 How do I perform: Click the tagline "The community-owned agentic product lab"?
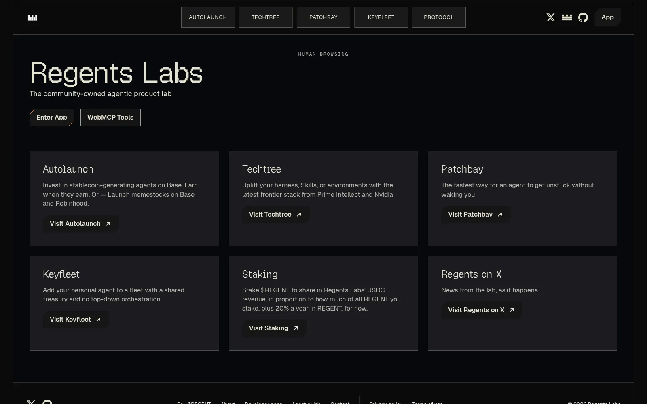coord(100,94)
